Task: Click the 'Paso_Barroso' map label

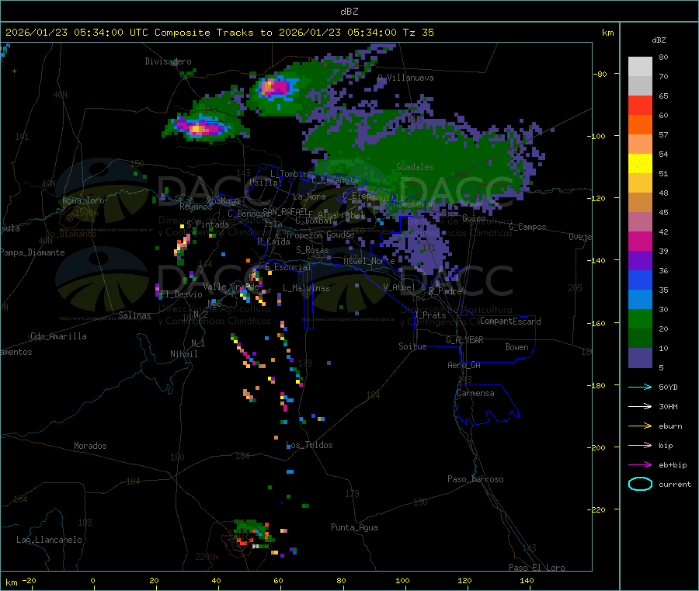Action: coord(475,479)
